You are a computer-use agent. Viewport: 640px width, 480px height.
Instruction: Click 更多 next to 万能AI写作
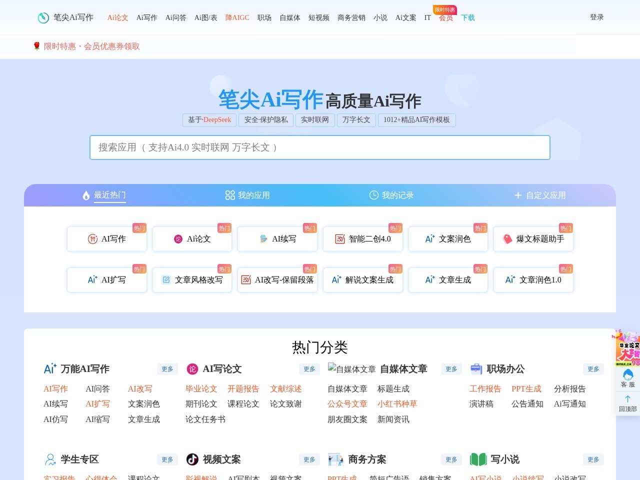tap(167, 369)
